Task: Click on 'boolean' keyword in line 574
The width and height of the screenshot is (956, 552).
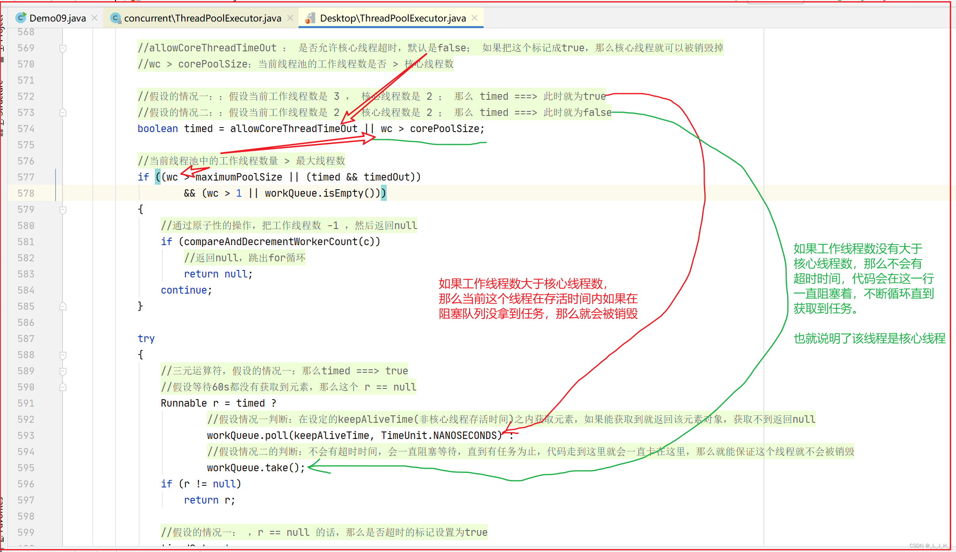Action: 158,129
